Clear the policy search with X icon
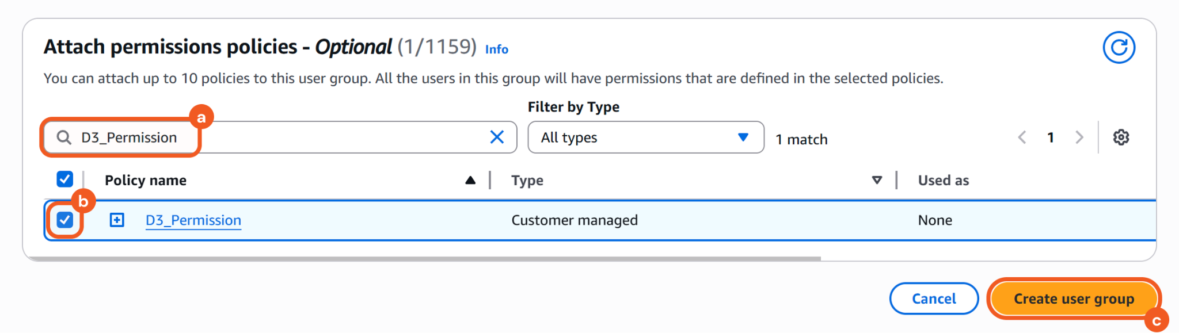The width and height of the screenshot is (1179, 333). pos(496,137)
